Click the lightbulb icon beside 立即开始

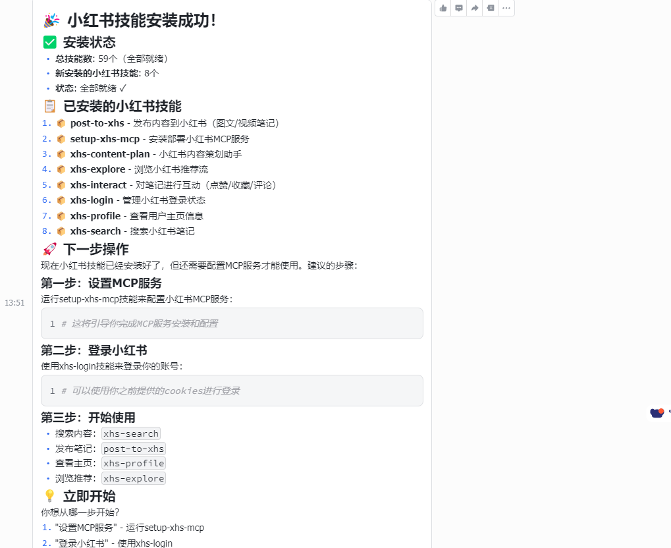point(51,496)
